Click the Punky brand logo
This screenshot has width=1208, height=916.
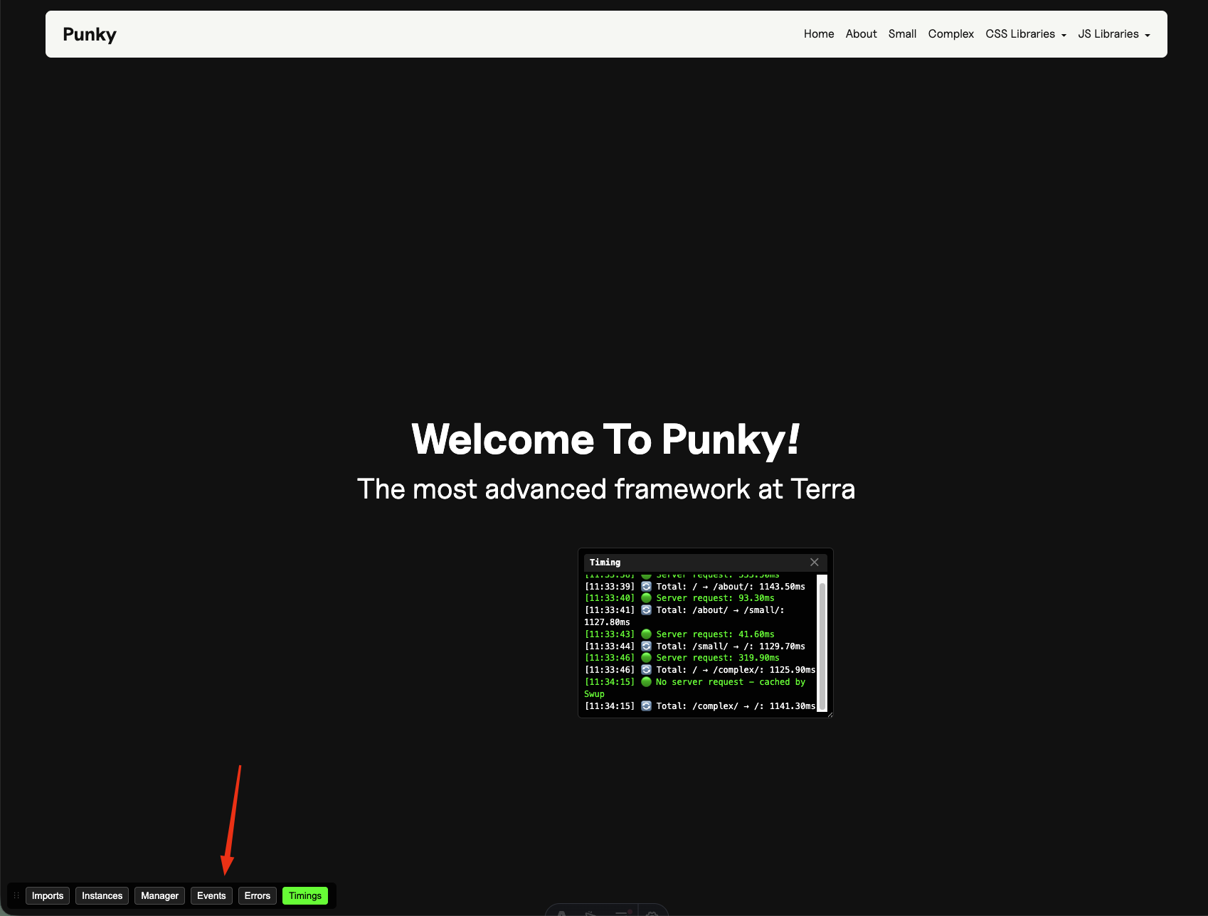pyautogui.click(x=89, y=33)
